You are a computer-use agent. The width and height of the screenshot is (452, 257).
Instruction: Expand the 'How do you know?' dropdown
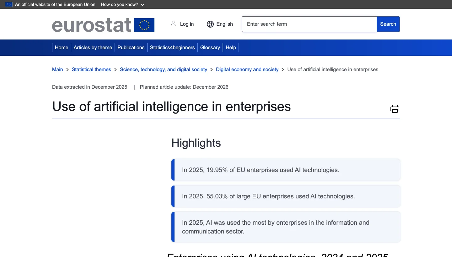click(123, 4)
